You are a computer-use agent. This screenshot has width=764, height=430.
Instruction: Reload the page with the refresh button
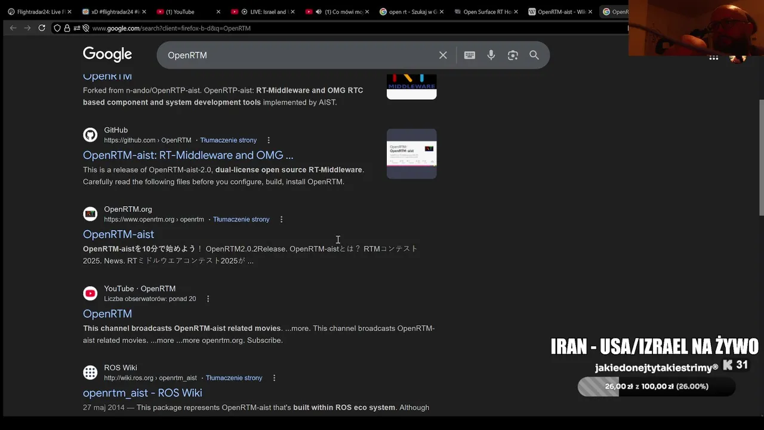[42, 28]
